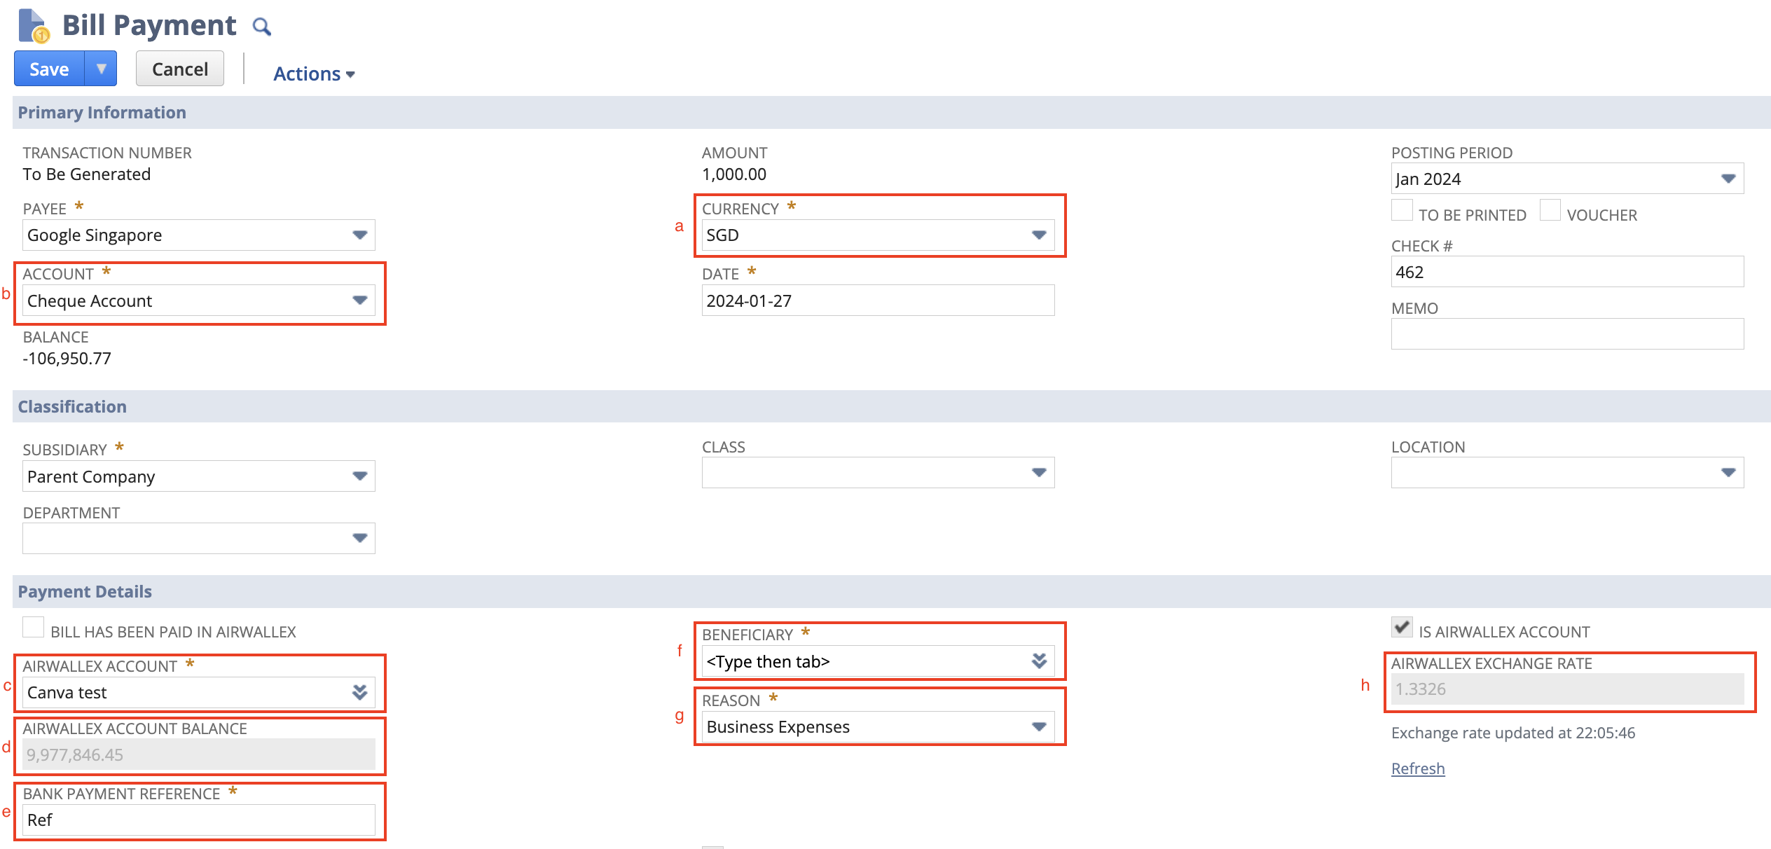Image resolution: width=1771 pixels, height=849 pixels.
Task: Click the Payee dropdown arrow icon
Action: coord(359,235)
